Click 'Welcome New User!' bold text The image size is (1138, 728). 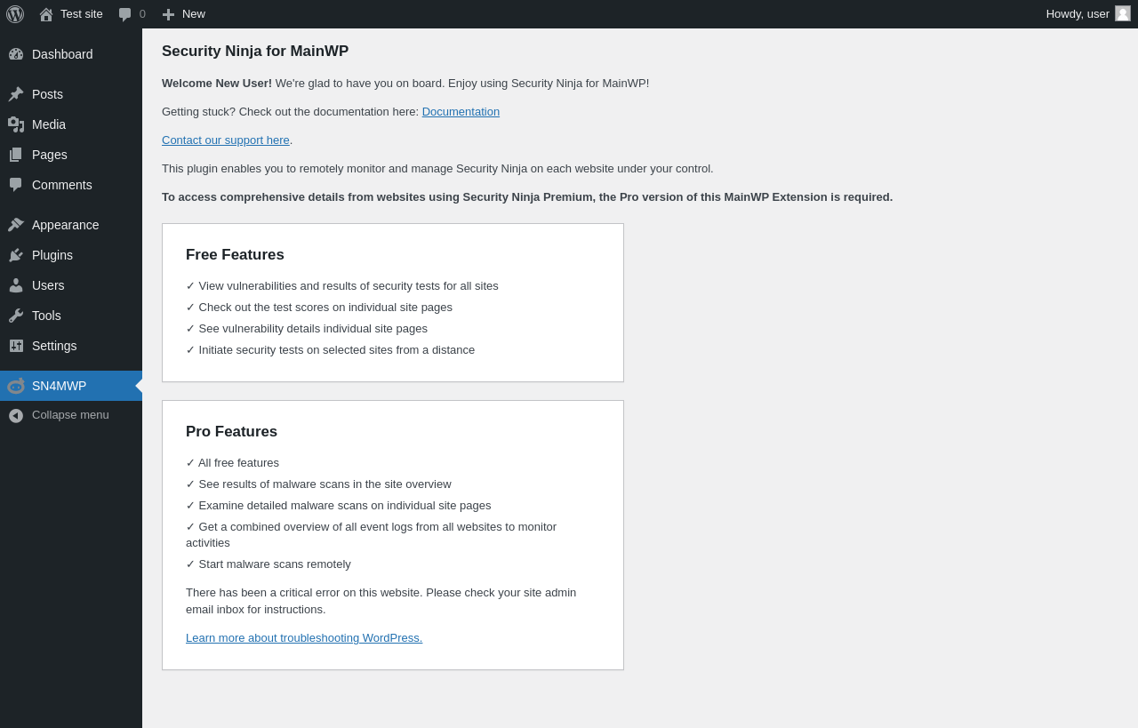pyautogui.click(x=217, y=84)
